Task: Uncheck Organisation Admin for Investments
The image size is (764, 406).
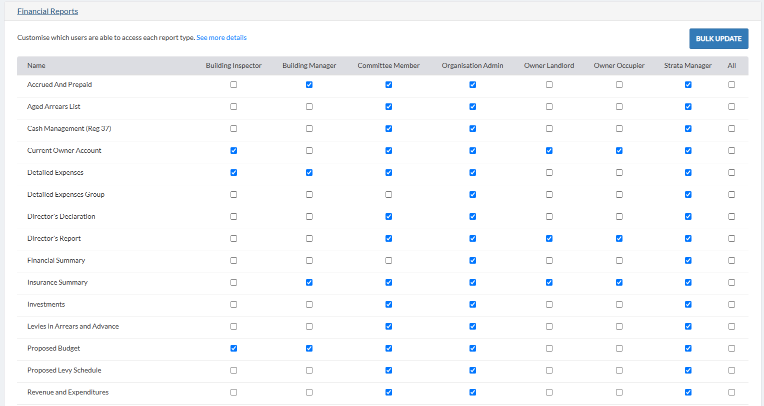Action: 472,304
